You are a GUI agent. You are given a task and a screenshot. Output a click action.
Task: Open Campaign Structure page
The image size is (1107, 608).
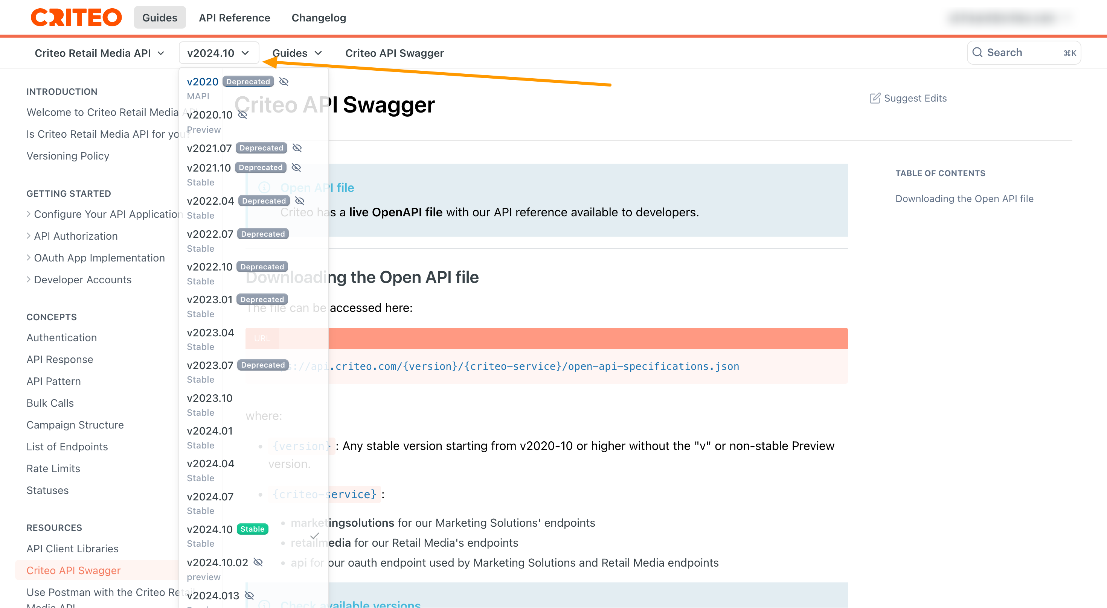click(75, 425)
